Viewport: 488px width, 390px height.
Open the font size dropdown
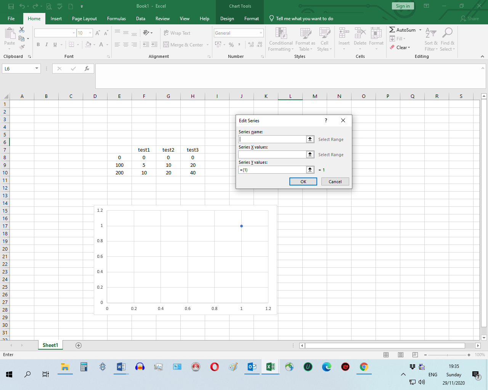(90, 33)
